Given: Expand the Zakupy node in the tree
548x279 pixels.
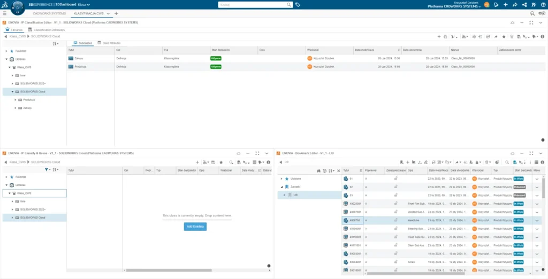Looking at the screenshot, I should click(x=16, y=108).
